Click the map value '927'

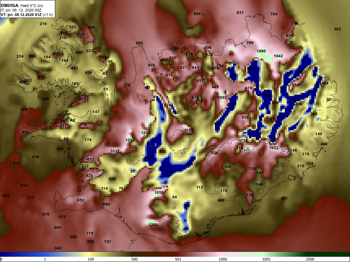(x=183, y=67)
